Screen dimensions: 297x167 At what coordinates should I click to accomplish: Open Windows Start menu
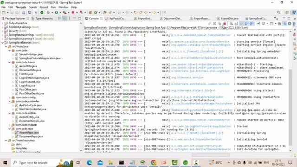(5, 163)
